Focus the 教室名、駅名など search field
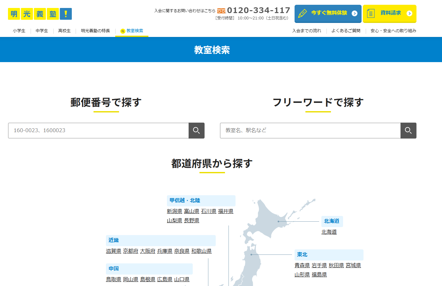The image size is (442, 286). (x=310, y=131)
